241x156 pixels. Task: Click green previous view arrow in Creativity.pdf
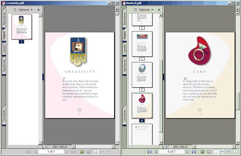82,152
